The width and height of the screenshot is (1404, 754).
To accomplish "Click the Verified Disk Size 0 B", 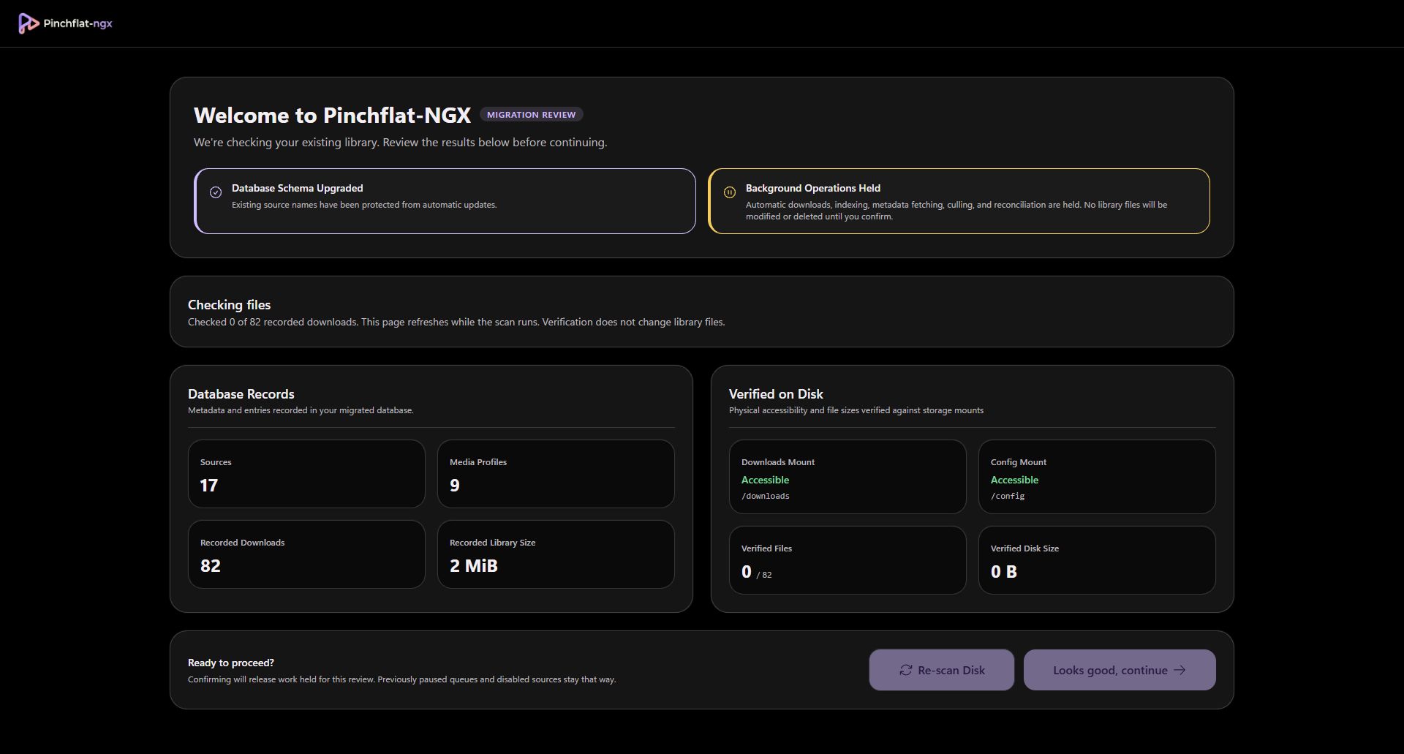I will tap(1004, 572).
